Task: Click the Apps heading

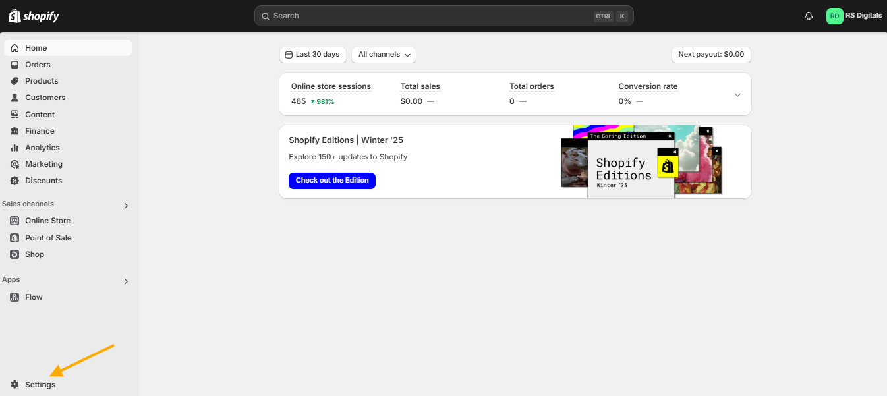Action: point(11,280)
